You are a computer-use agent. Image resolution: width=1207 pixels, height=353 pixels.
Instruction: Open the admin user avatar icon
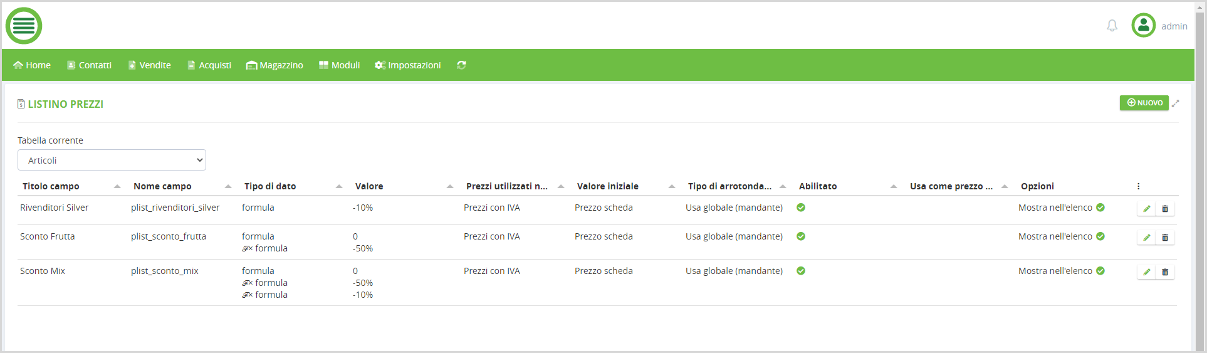(1143, 26)
